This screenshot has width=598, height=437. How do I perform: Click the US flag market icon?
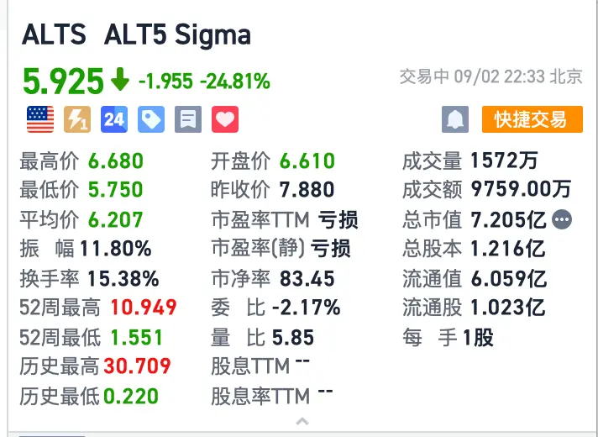[40, 119]
